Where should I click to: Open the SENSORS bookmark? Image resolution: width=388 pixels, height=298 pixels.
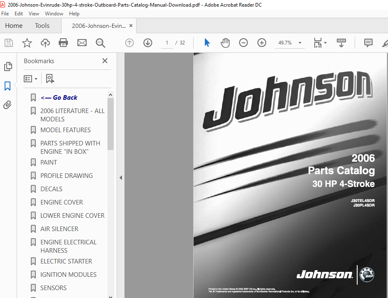tap(53, 288)
